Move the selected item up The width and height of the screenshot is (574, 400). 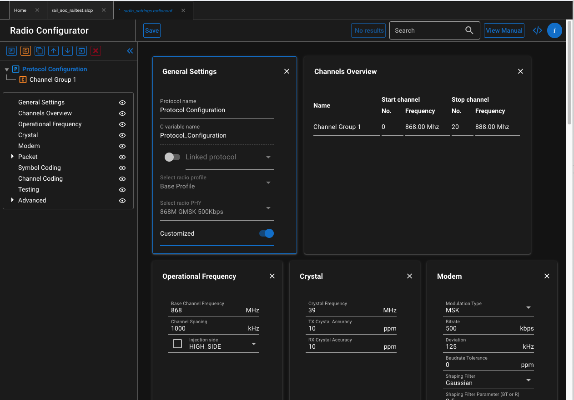(53, 51)
